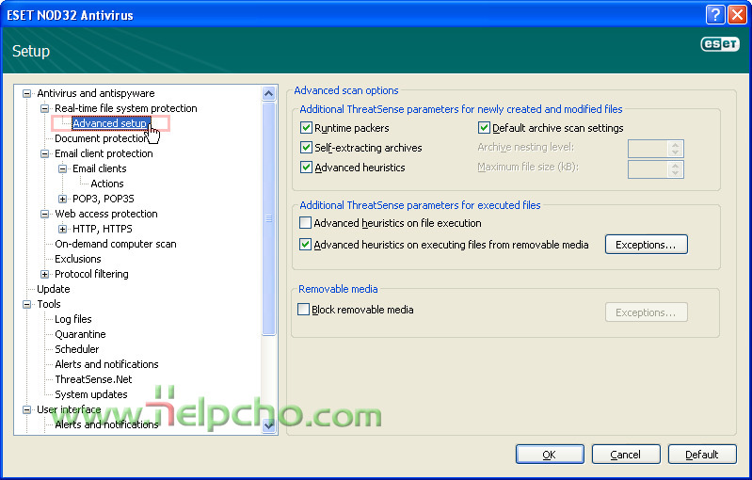Select System updates tree item

pos(91,394)
